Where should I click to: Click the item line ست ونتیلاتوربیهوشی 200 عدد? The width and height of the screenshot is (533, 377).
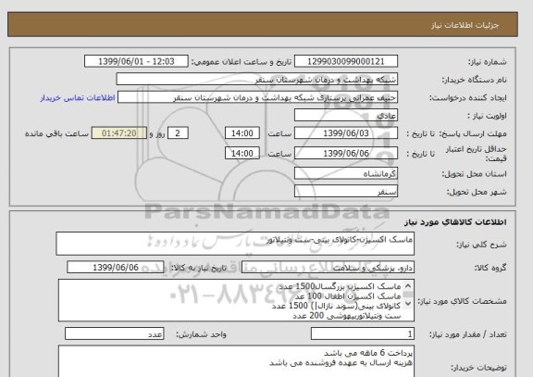point(347,316)
